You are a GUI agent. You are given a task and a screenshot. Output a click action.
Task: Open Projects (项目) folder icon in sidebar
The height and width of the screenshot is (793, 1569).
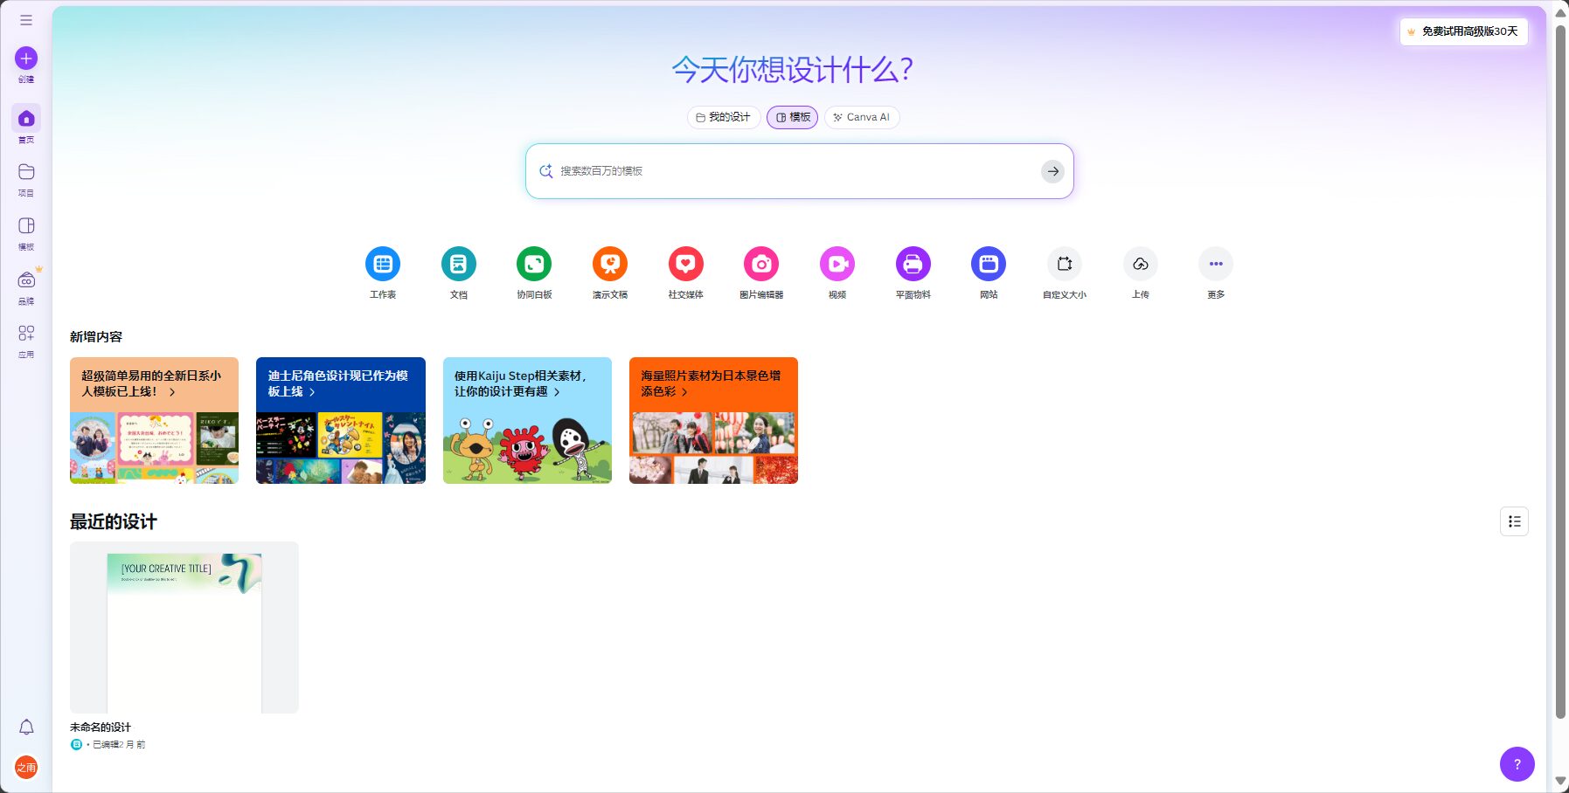tap(26, 172)
